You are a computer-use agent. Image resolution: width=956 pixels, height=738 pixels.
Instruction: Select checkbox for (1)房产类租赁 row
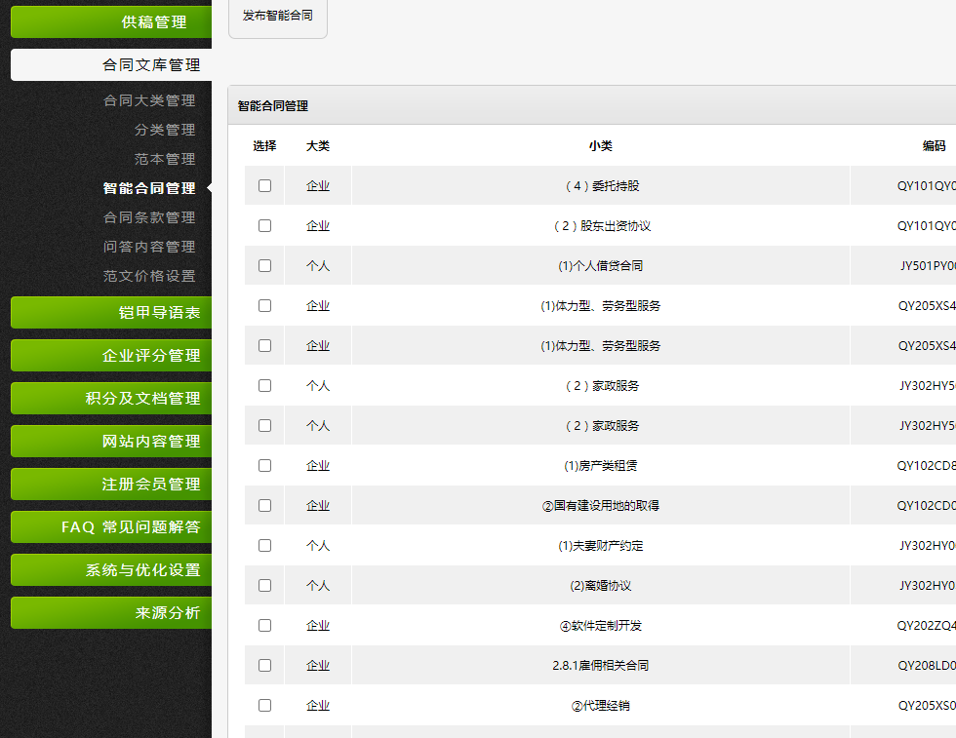(264, 466)
